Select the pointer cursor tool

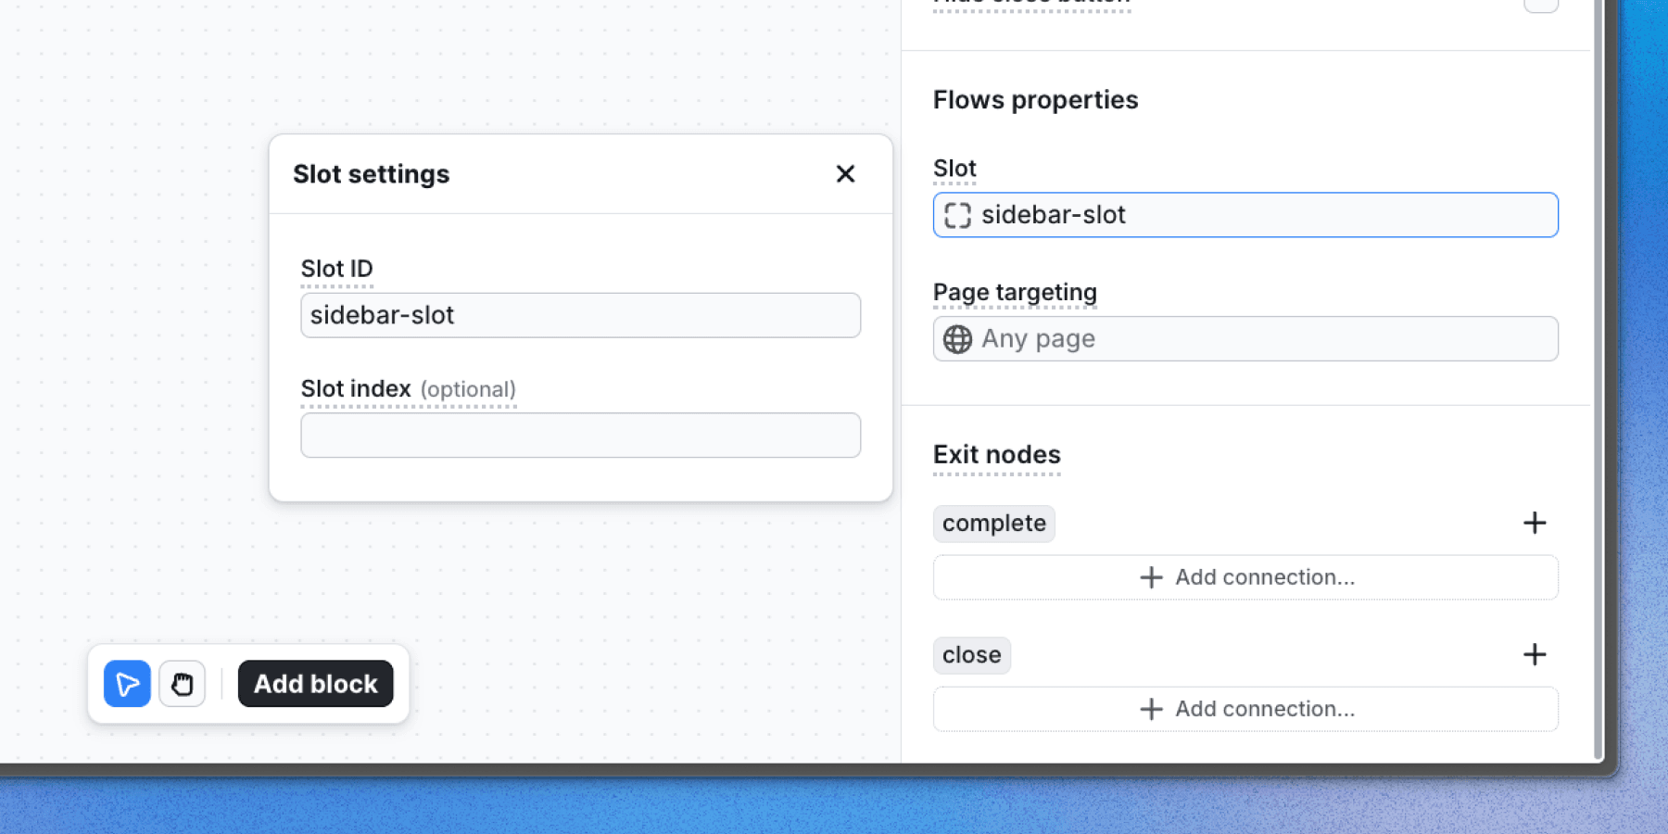pos(127,684)
